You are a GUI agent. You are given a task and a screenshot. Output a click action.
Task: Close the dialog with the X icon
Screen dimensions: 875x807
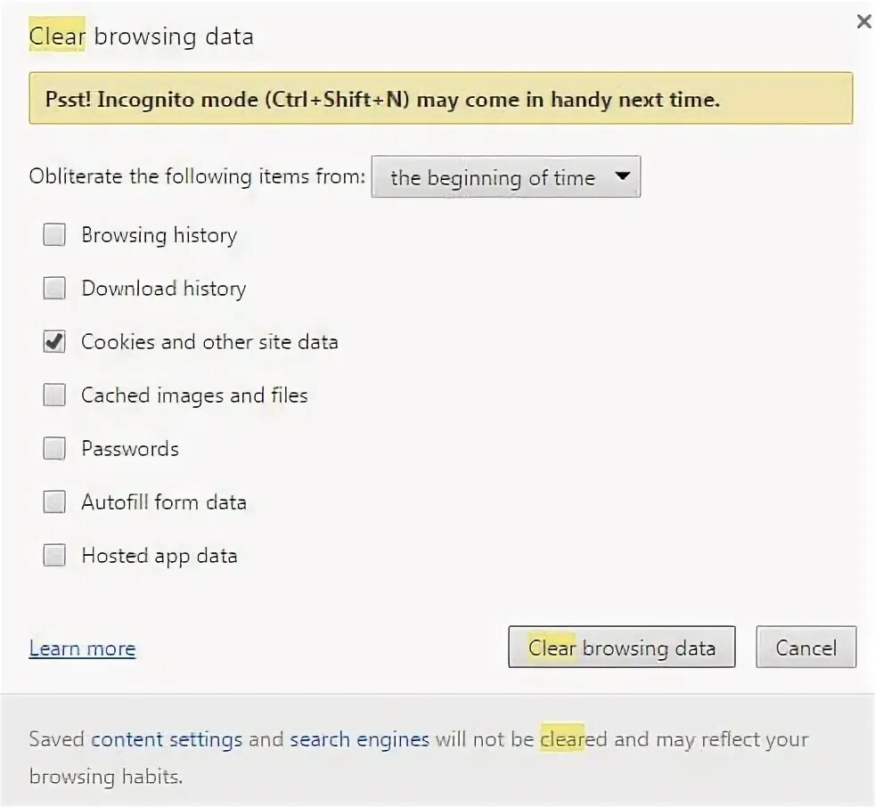pyautogui.click(x=863, y=22)
